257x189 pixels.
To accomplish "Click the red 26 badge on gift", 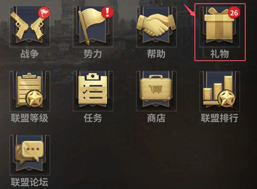I will [x=234, y=13].
